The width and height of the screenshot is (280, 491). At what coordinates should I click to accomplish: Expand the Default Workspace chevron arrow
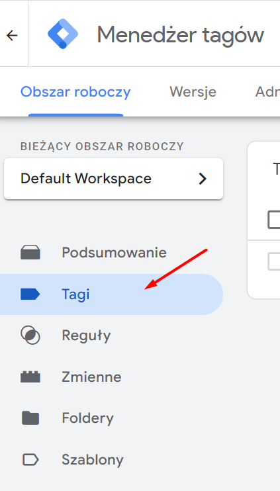click(x=203, y=179)
